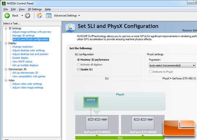Click the GeForce GTX 460 (1) card diagram
Image resolution: width=197 pixels, height=140 pixels.
tap(97, 125)
